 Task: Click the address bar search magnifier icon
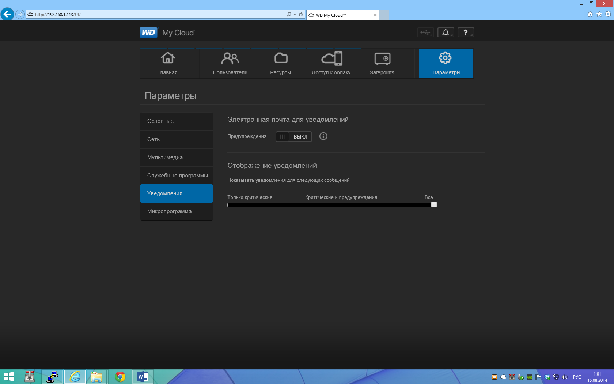pos(289,15)
